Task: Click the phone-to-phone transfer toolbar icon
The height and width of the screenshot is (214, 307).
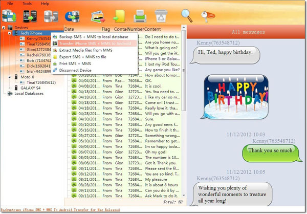Action: point(30,16)
